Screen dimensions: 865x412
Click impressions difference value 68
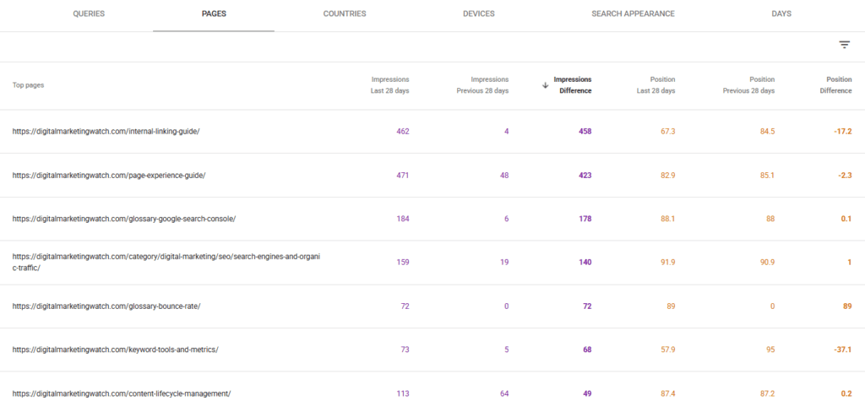(x=588, y=350)
